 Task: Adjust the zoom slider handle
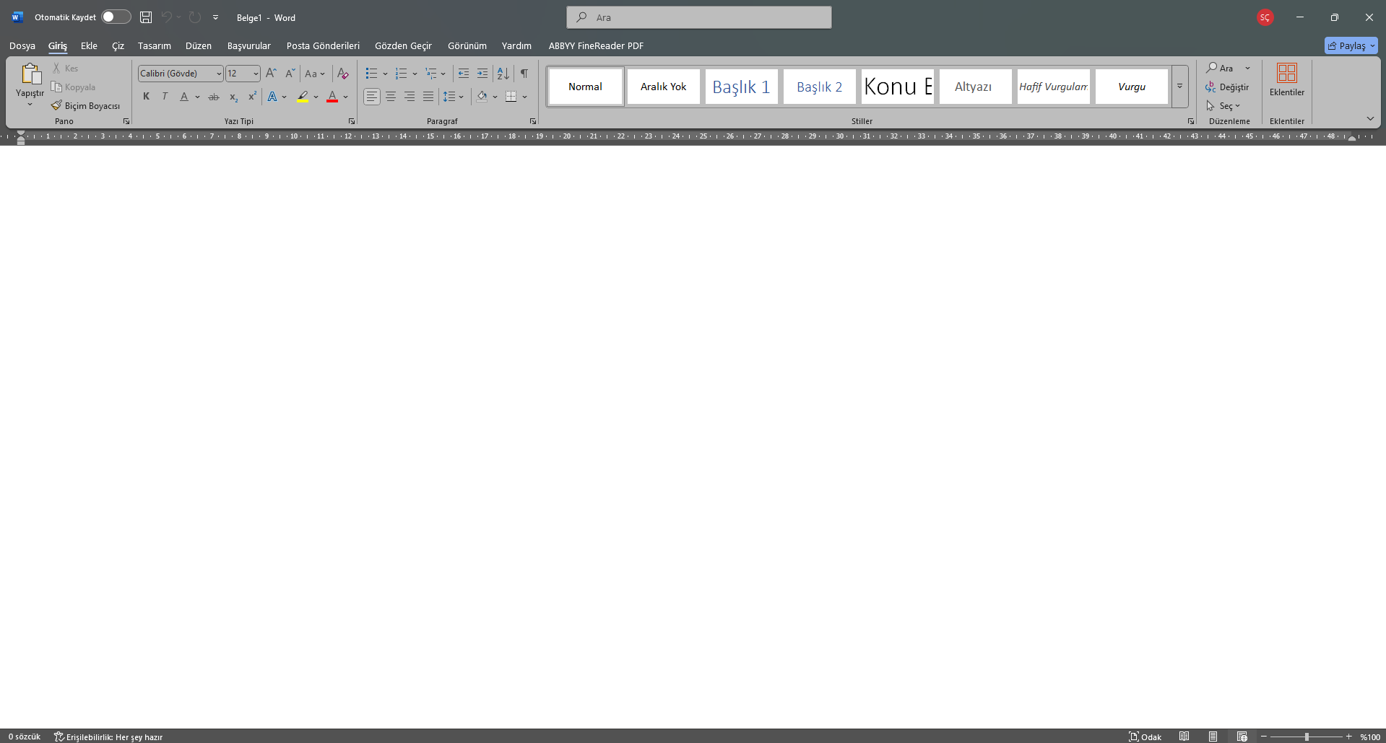point(1307,737)
